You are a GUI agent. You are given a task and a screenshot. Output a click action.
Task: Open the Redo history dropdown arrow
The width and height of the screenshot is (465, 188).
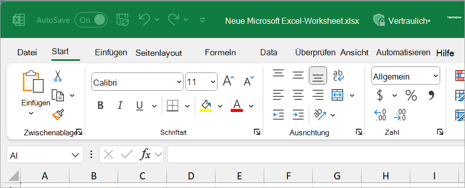tap(186, 20)
